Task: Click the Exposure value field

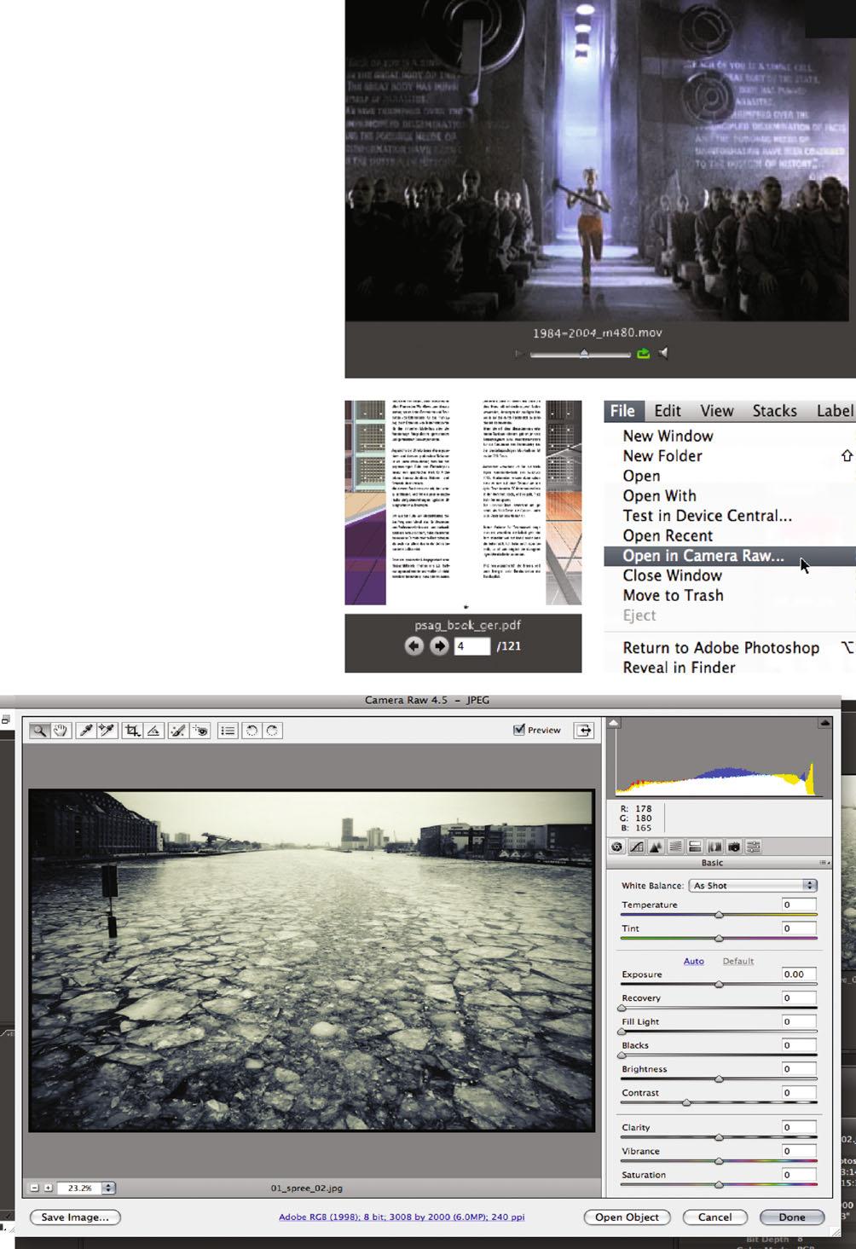Action: coord(799,974)
